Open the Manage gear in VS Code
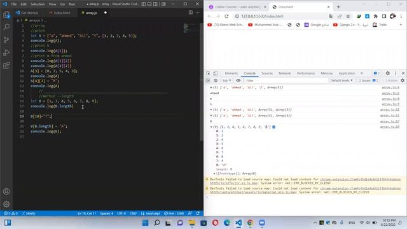Viewport: 407px width, 229px height. click(x=6, y=204)
